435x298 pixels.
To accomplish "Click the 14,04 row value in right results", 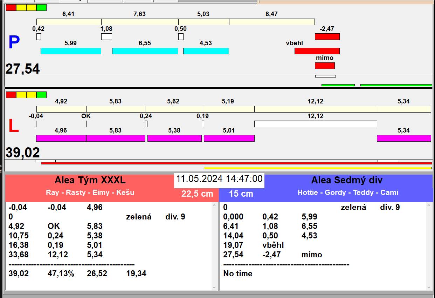I will pos(233,236).
